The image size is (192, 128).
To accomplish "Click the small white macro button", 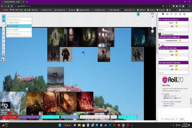I will [x=114, y=117].
